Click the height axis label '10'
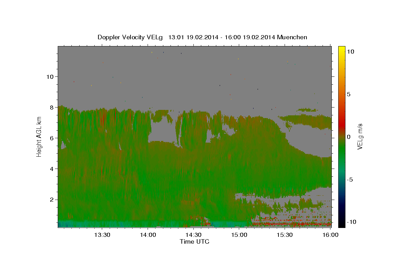Viewport: 410px width, 273px height. pyautogui.click(x=50, y=76)
